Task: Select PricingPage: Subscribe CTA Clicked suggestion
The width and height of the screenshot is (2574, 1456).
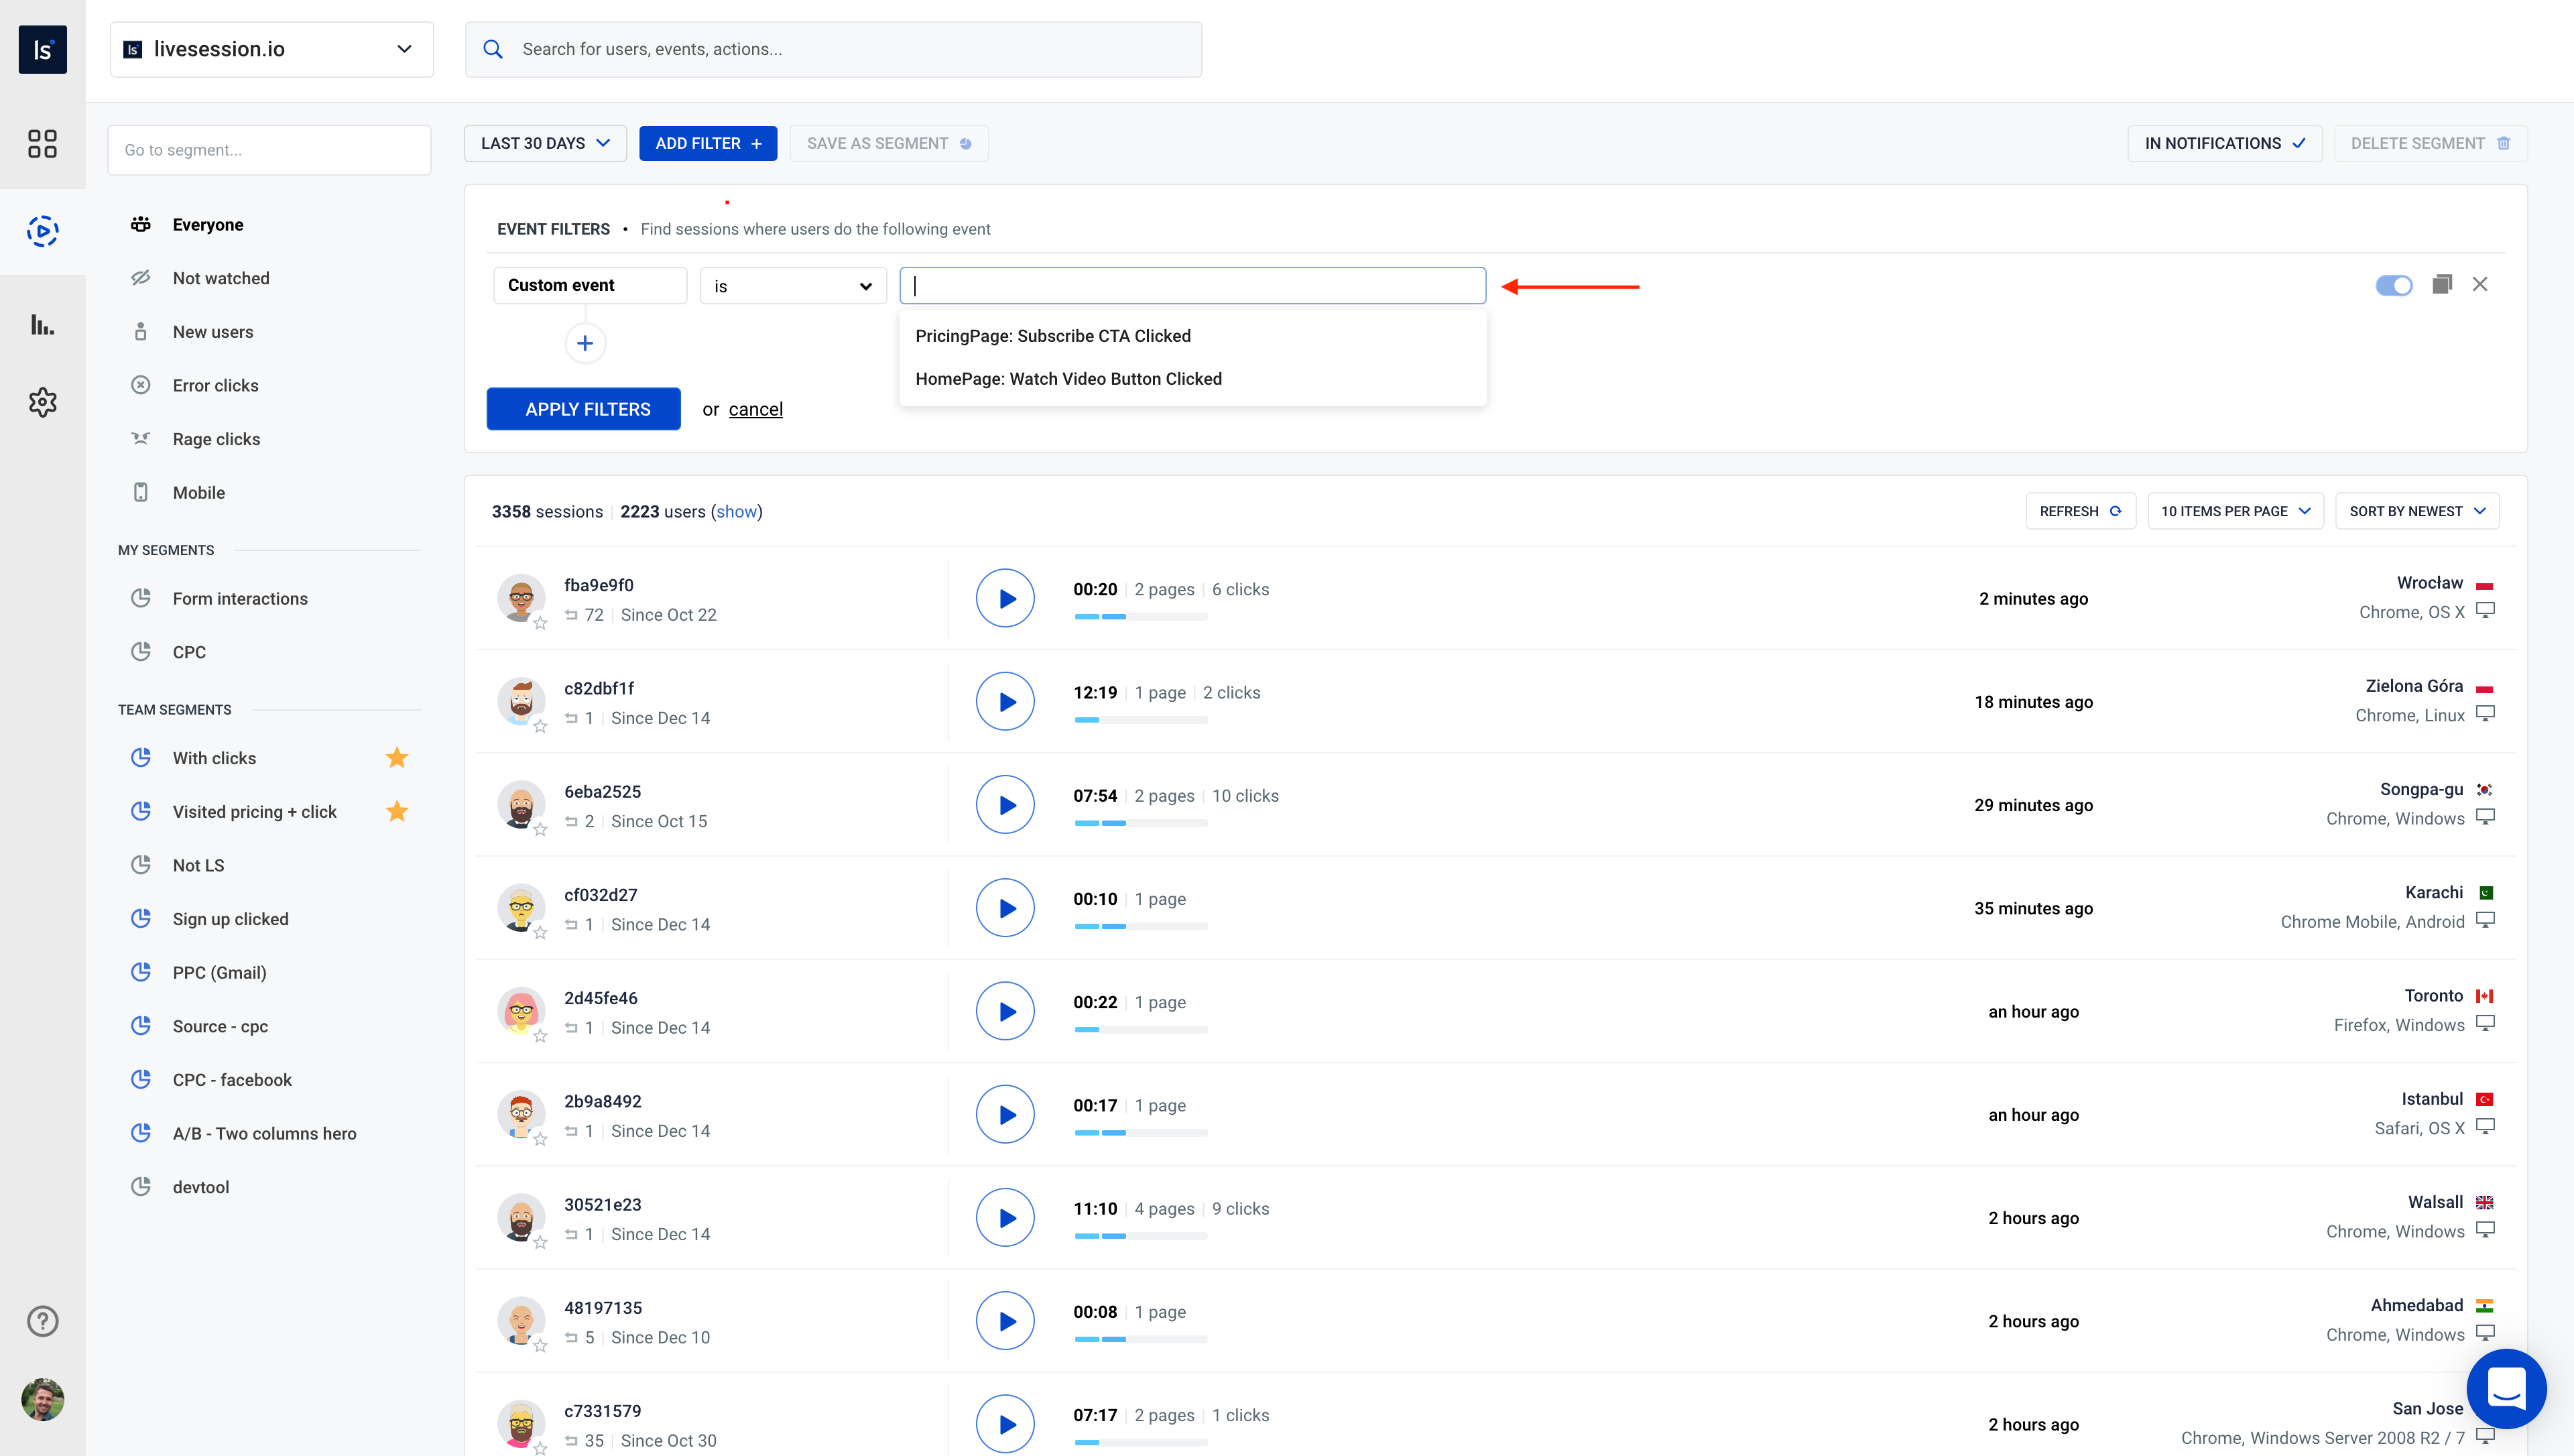Action: tap(1054, 336)
